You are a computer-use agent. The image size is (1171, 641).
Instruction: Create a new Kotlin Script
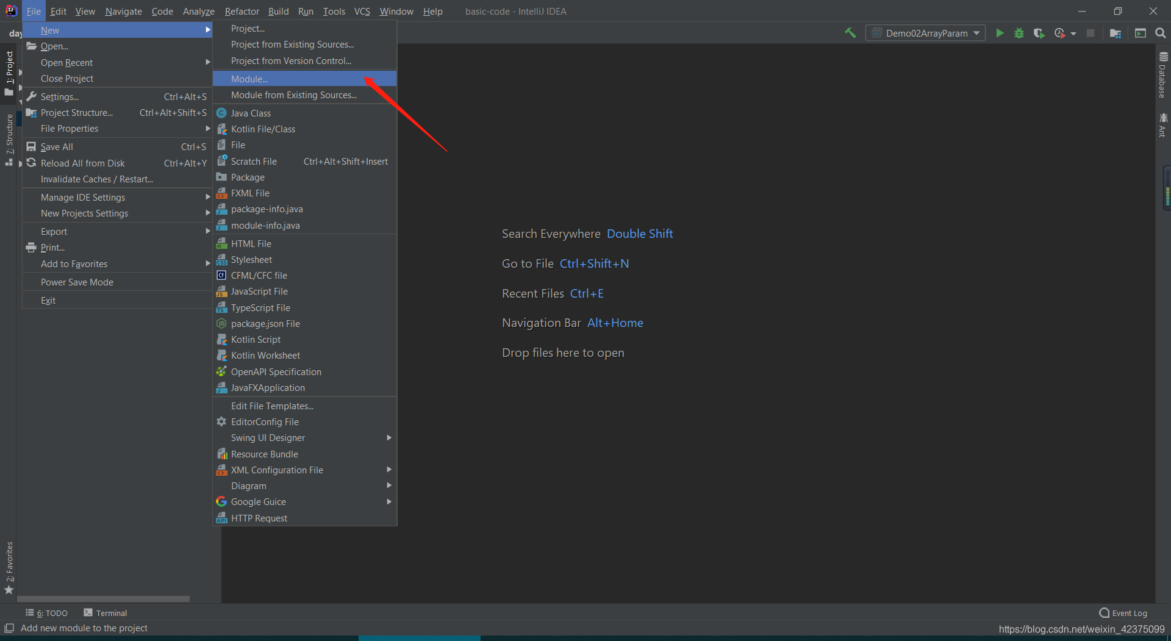click(304, 340)
